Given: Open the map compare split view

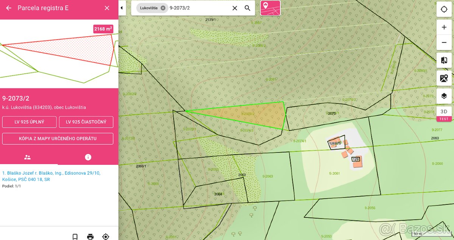Looking at the screenshot, I should pos(444,60).
